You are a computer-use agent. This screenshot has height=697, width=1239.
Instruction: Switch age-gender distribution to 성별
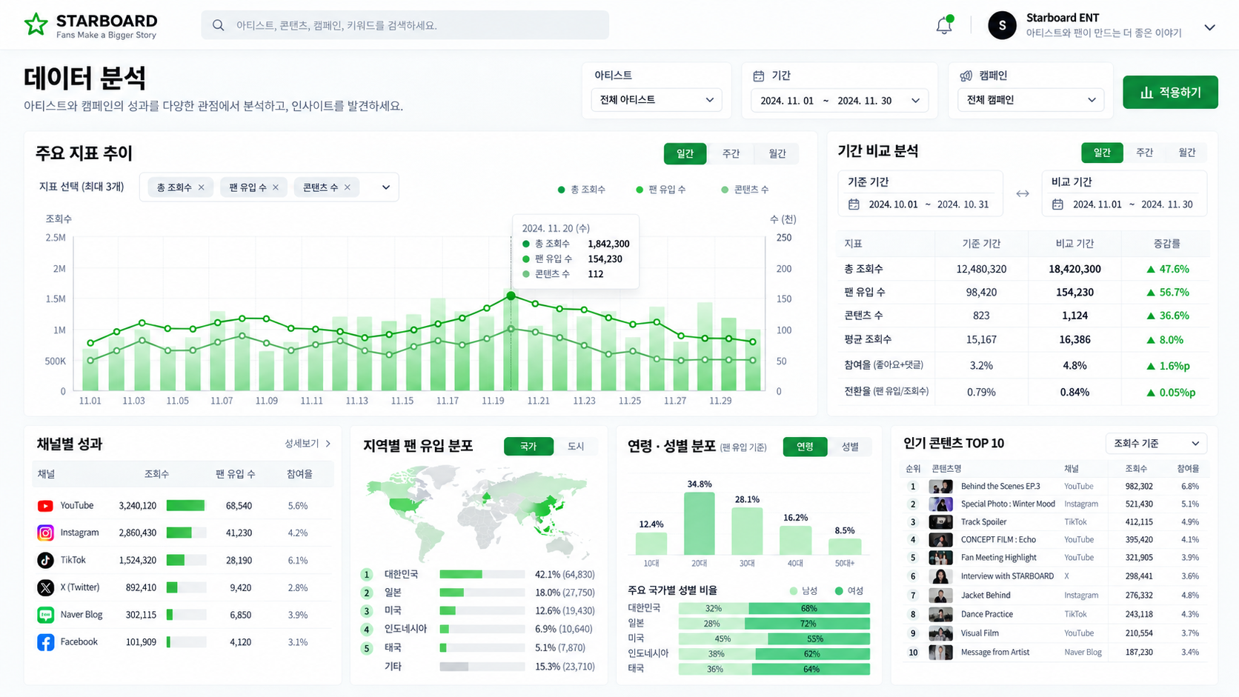point(849,447)
